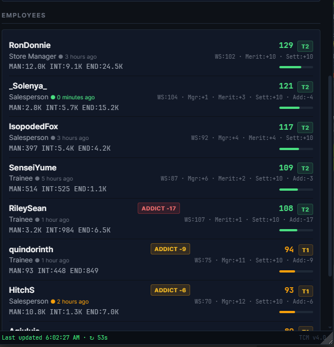Click the refresh countdown icon in status bar
The height and width of the screenshot is (347, 334).
point(91,338)
